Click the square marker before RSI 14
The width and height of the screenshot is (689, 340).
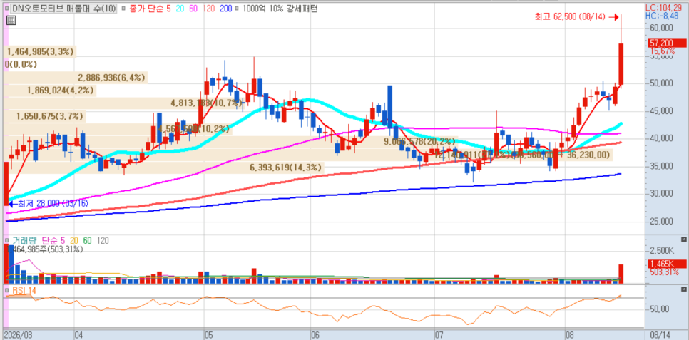click(6, 290)
